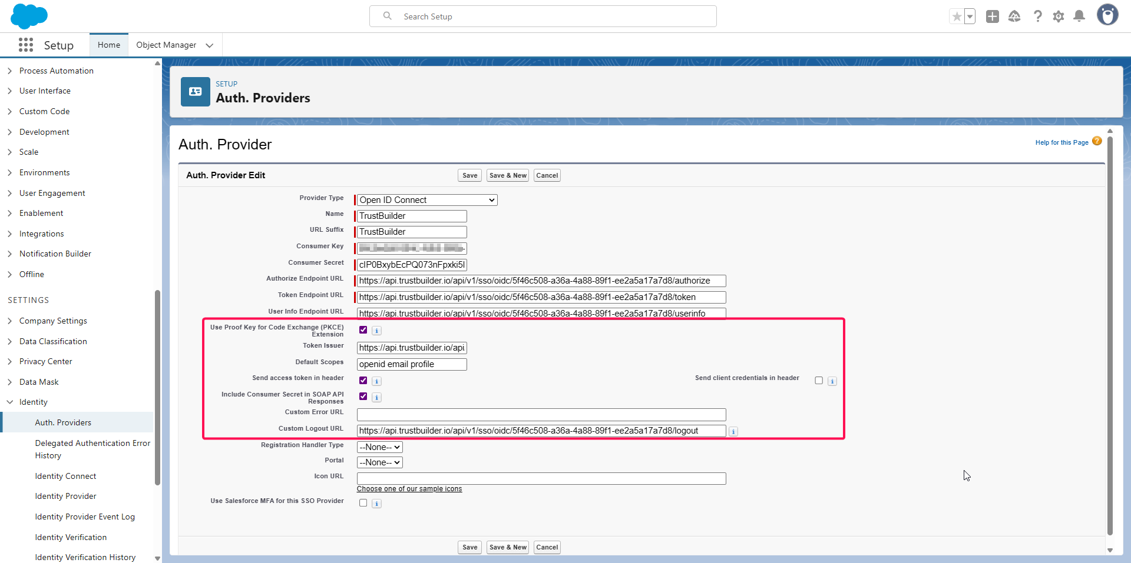Open the Favorites star icon
The width and height of the screenshot is (1131, 563).
957,16
